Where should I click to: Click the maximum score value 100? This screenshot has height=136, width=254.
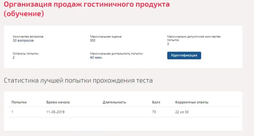point(93,40)
